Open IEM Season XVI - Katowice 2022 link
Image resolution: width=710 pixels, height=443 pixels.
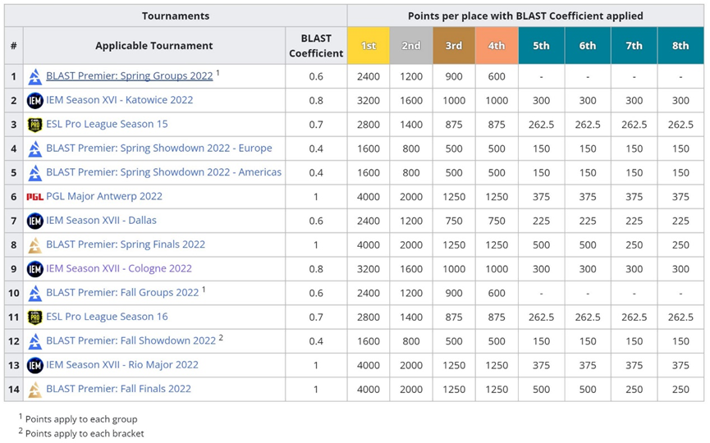click(x=120, y=100)
